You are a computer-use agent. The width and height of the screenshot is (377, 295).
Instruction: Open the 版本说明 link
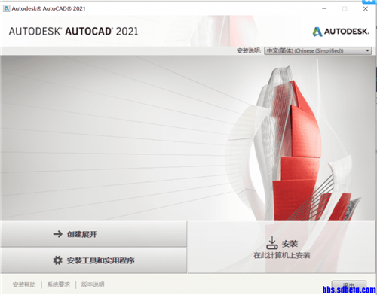(x=93, y=284)
